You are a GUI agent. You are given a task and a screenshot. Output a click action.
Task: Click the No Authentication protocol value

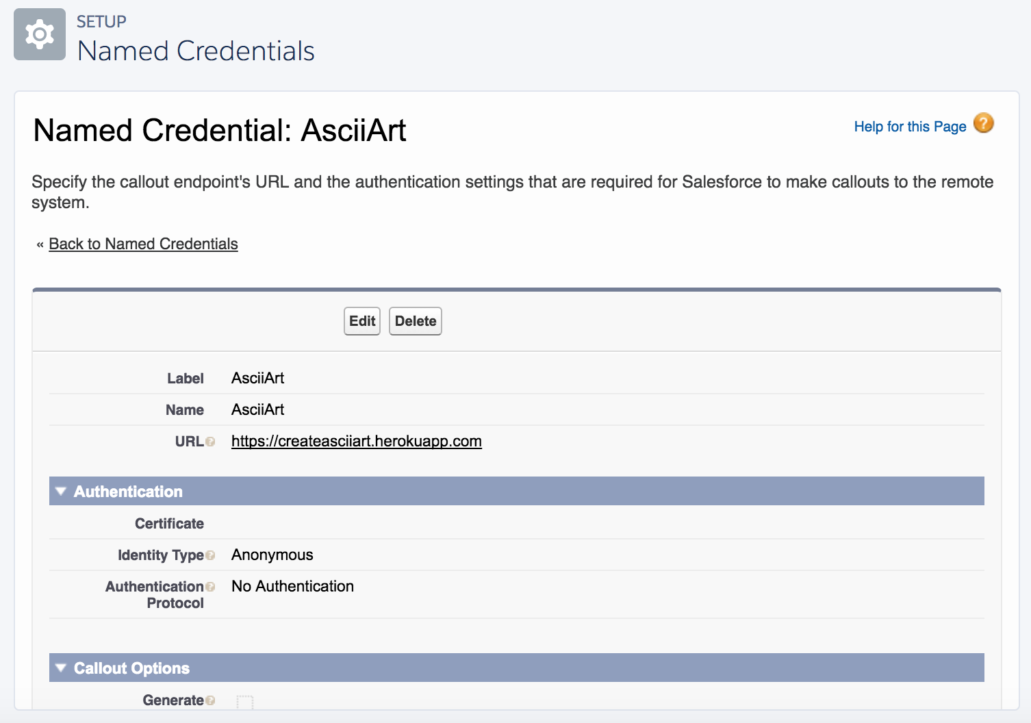(x=292, y=586)
